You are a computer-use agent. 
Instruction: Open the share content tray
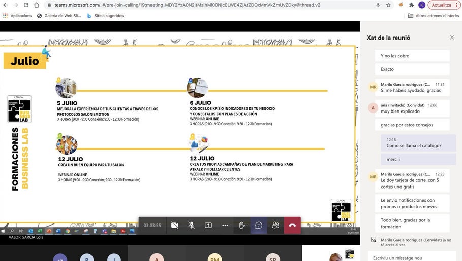pyautogui.click(x=208, y=225)
